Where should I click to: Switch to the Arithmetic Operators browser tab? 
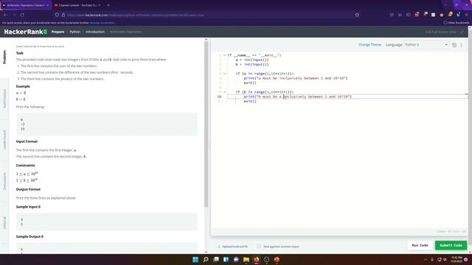click(26, 5)
